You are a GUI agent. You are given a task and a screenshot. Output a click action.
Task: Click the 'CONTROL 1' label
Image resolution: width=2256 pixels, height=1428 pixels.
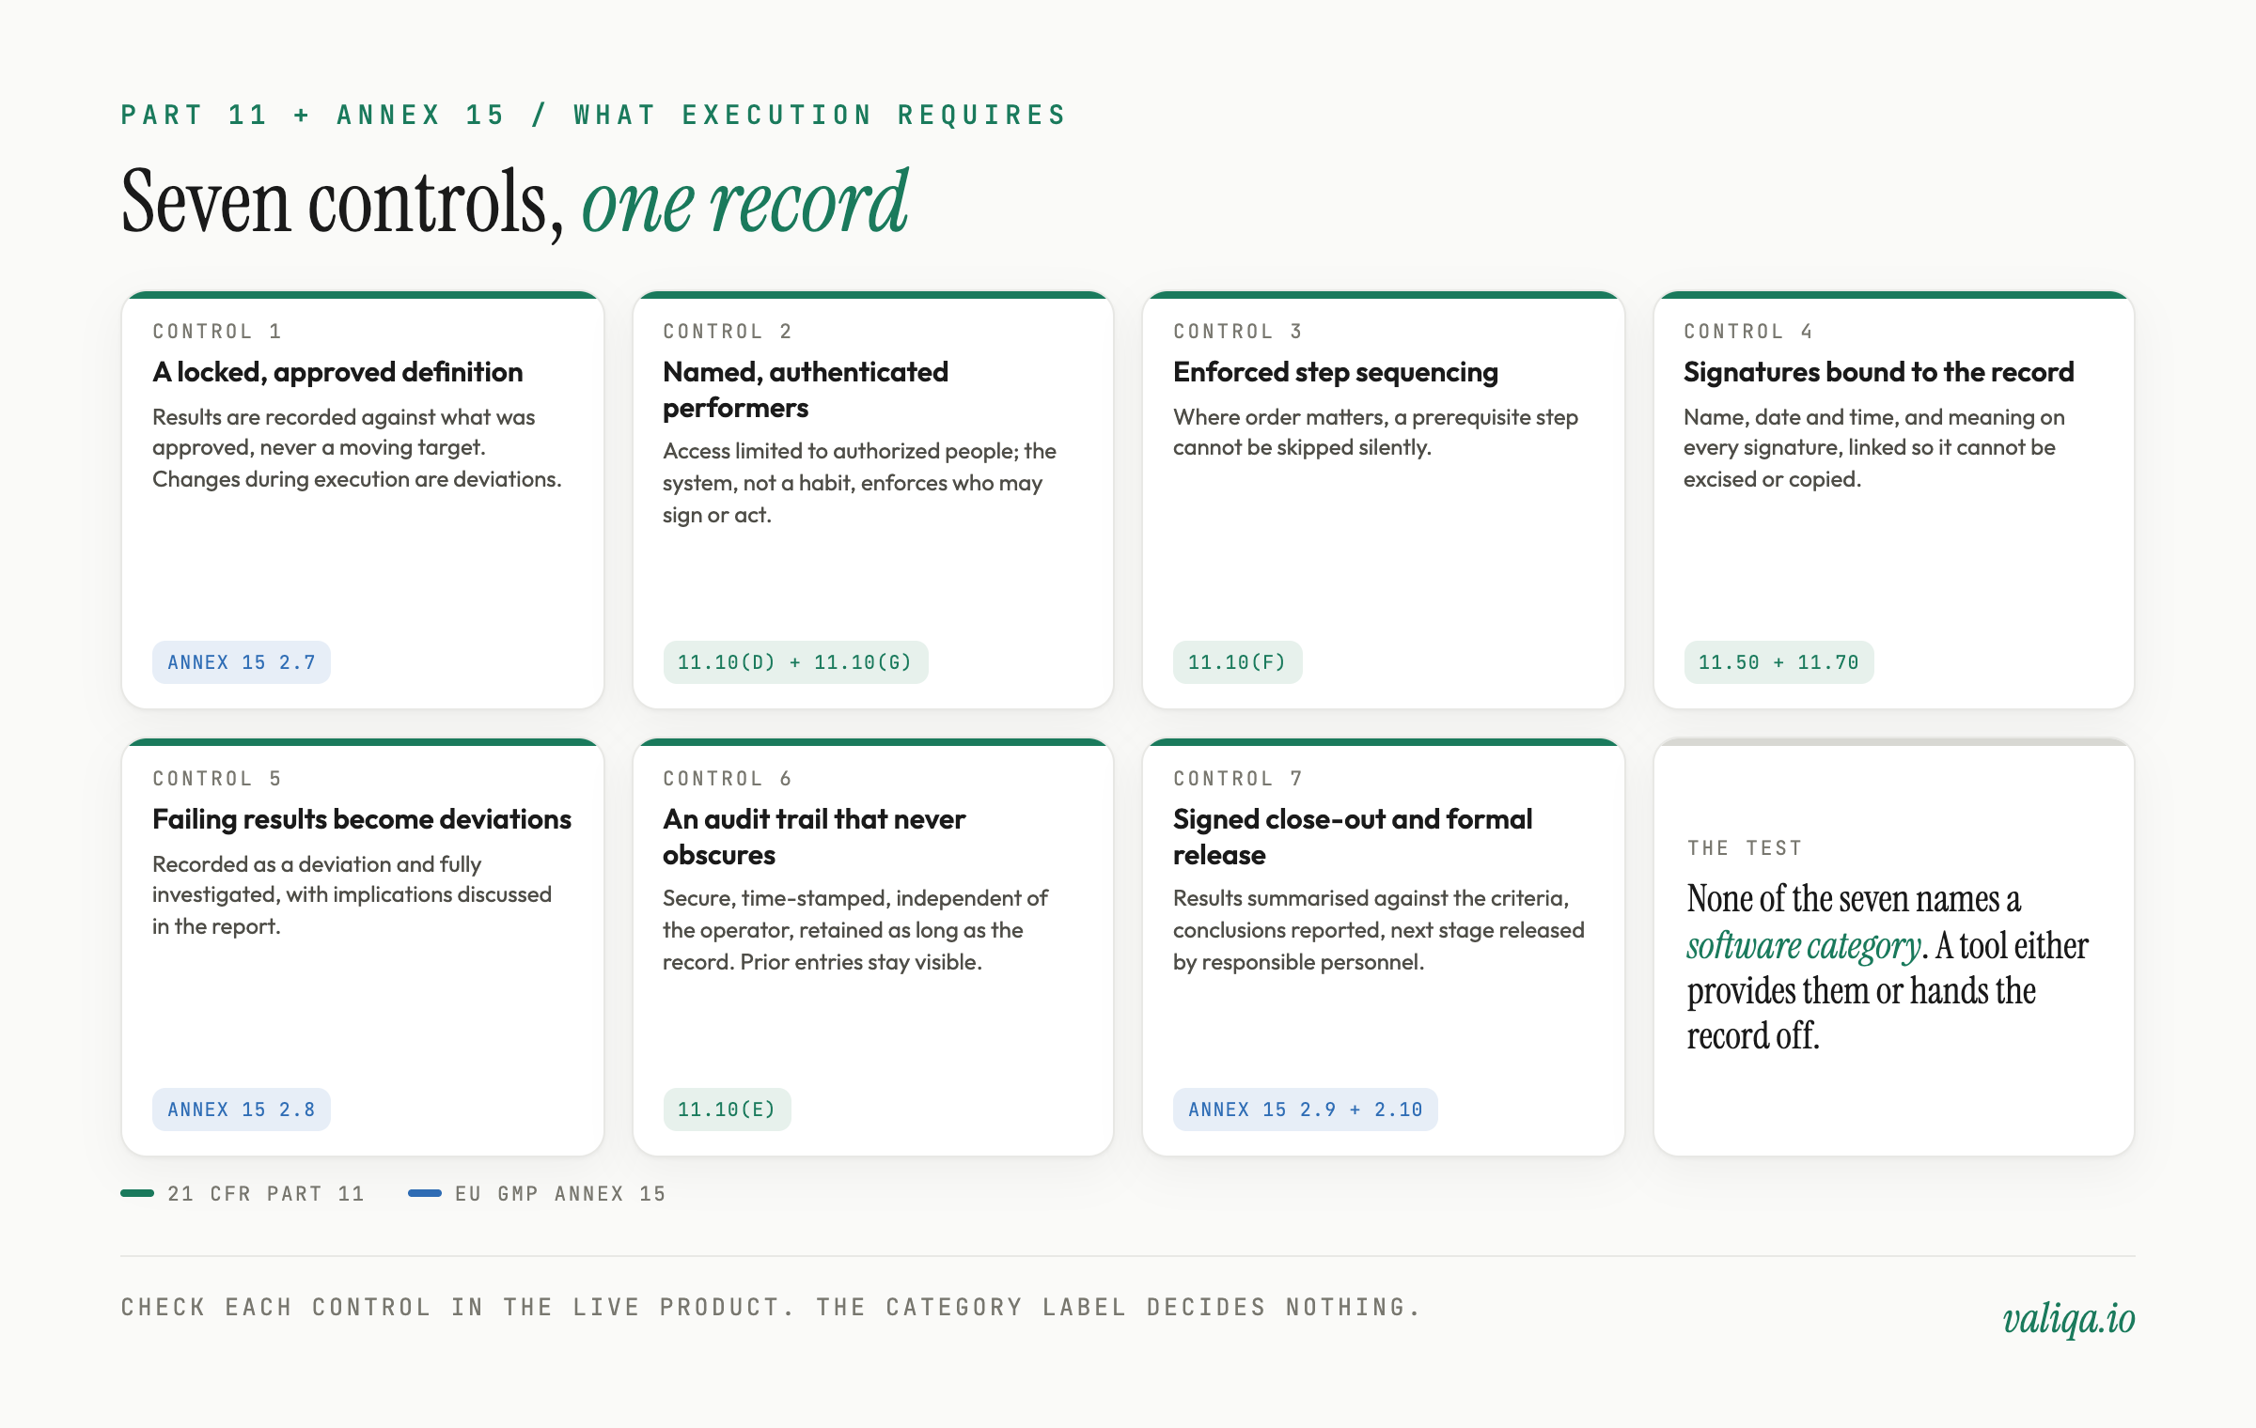click(x=217, y=332)
